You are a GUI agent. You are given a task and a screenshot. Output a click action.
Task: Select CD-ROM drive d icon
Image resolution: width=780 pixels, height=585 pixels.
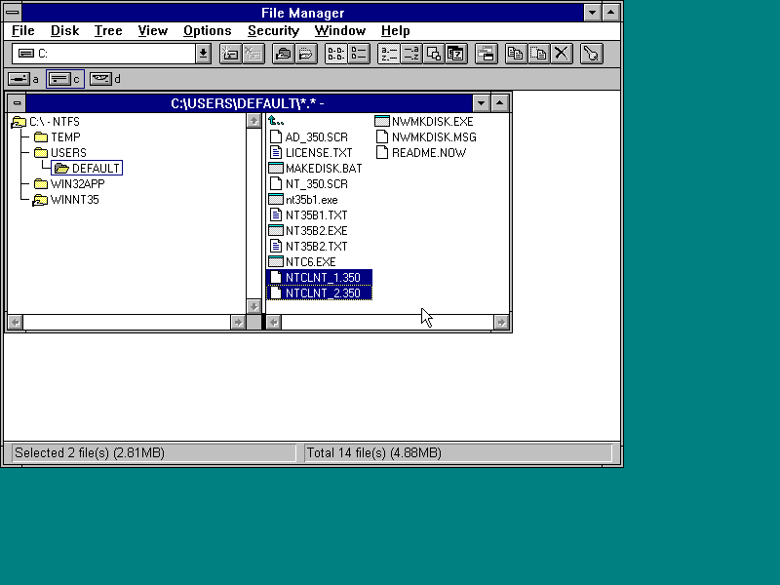[x=101, y=79]
